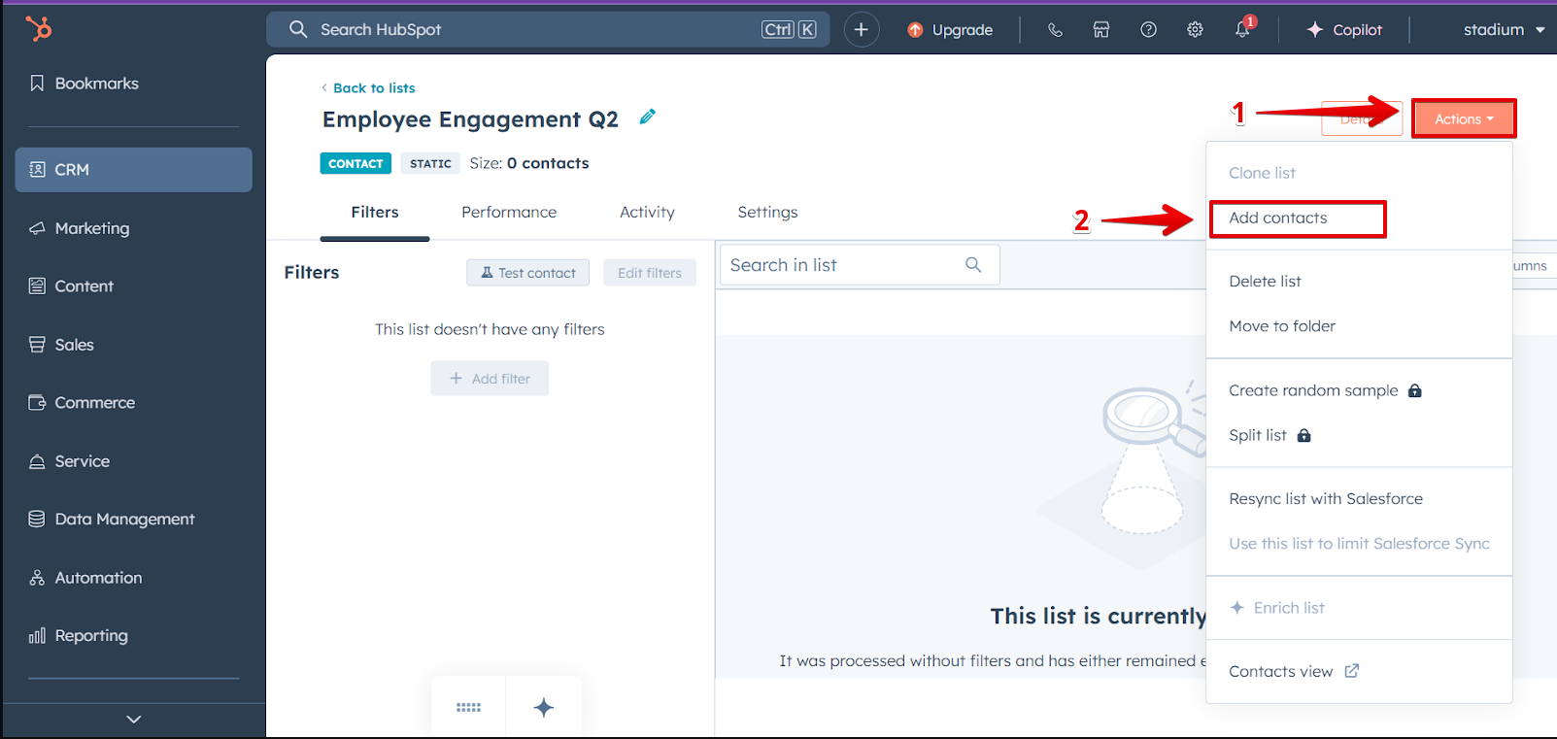Select Enrich list menu option
The image size is (1557, 739).
[1277, 608]
